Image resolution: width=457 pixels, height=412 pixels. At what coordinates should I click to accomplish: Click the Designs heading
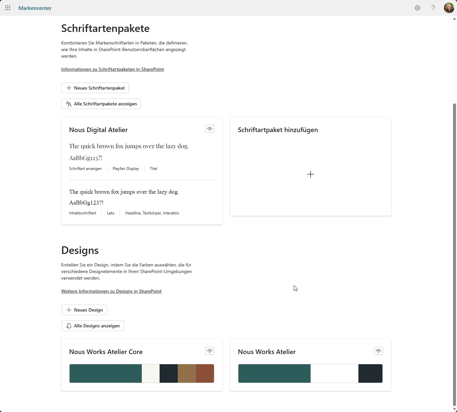coord(80,250)
